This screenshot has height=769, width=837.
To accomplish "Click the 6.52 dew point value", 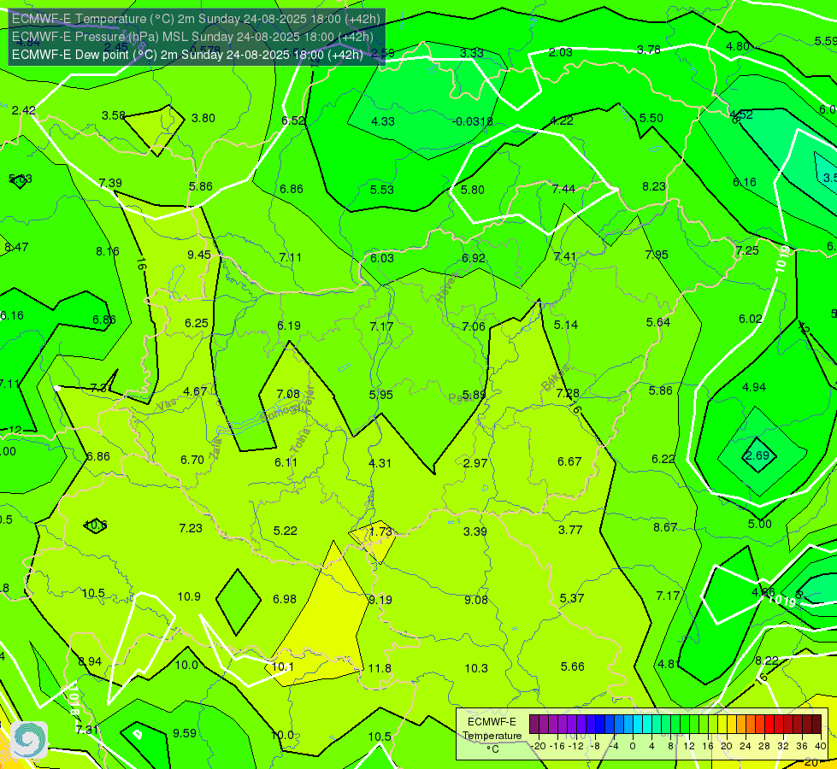I will (293, 120).
